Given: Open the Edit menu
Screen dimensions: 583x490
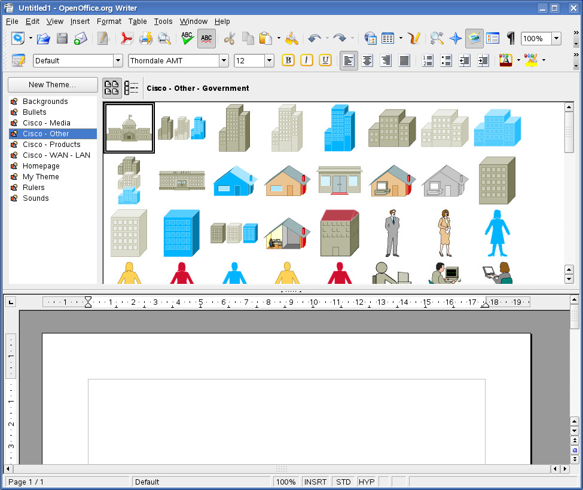Looking at the screenshot, I should [x=32, y=21].
